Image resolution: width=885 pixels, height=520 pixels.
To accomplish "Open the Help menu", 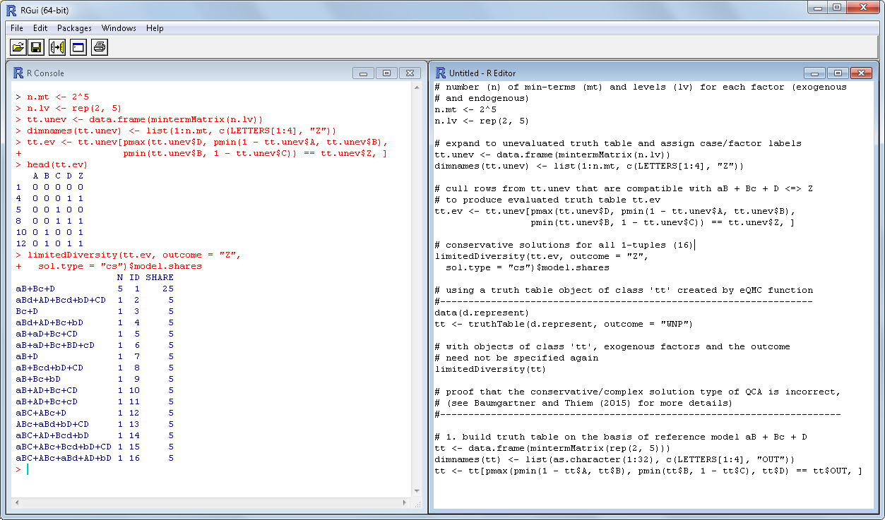I will coord(155,28).
